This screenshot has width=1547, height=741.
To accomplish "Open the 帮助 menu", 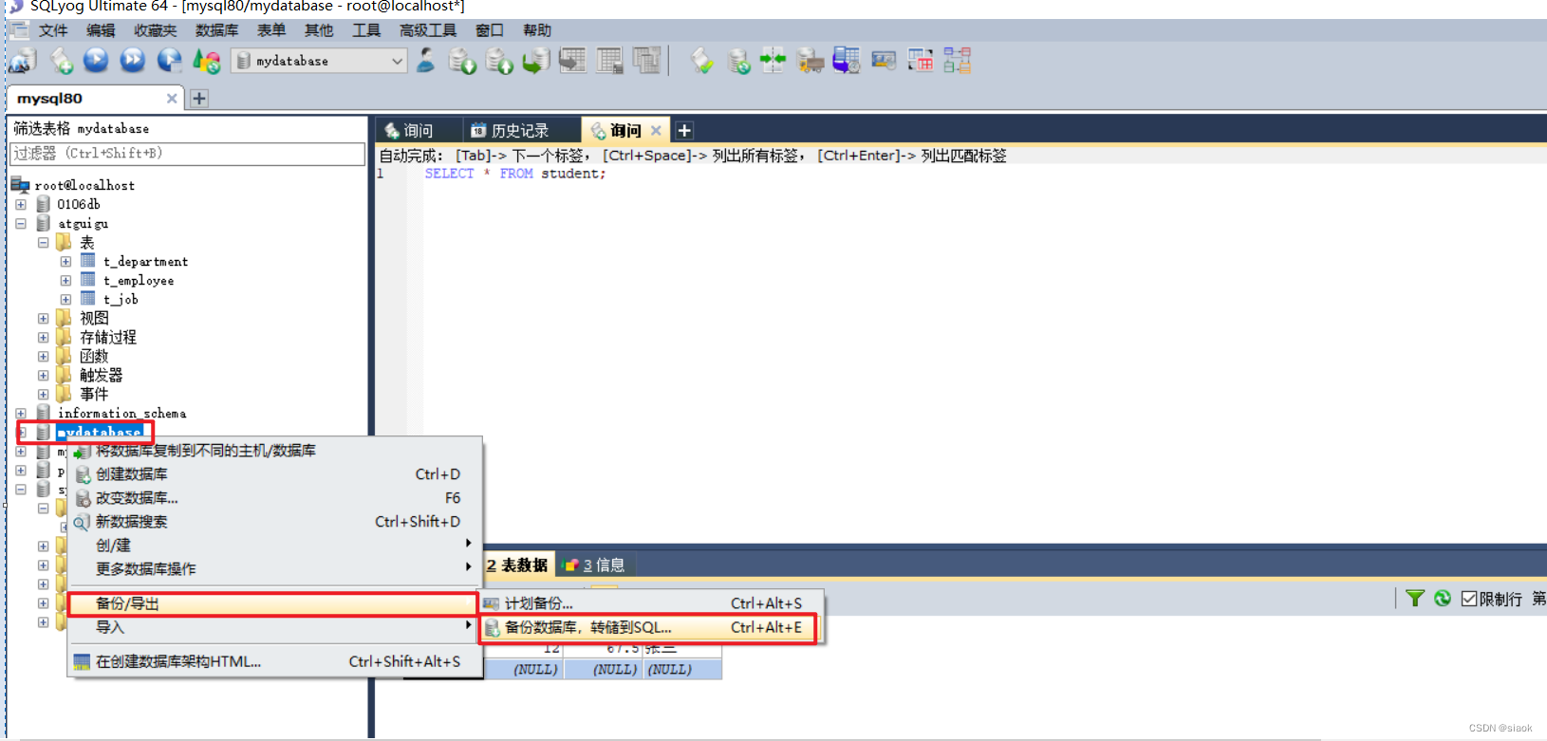I will 537,30.
